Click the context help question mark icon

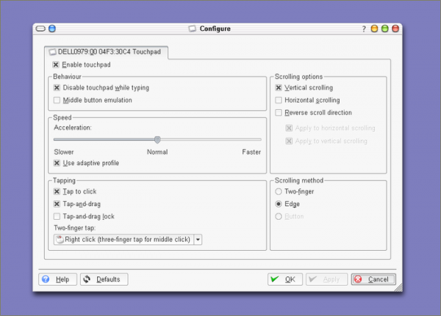(x=363, y=29)
